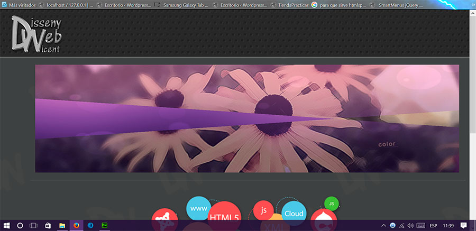Open the SmartMenus jQuery bookmark
Image resolution: width=476 pixels, height=231 pixels.
(x=397, y=5)
